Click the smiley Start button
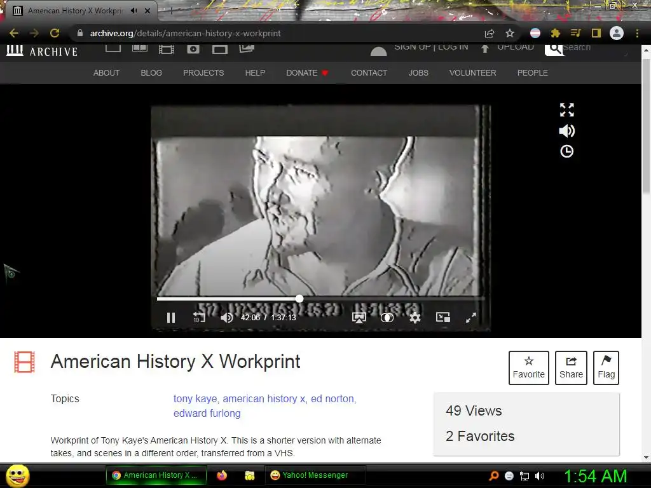The image size is (651, 488). [x=18, y=475]
